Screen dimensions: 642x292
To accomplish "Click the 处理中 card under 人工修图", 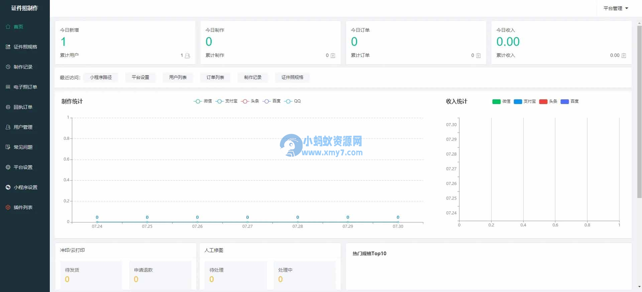I will point(304,275).
